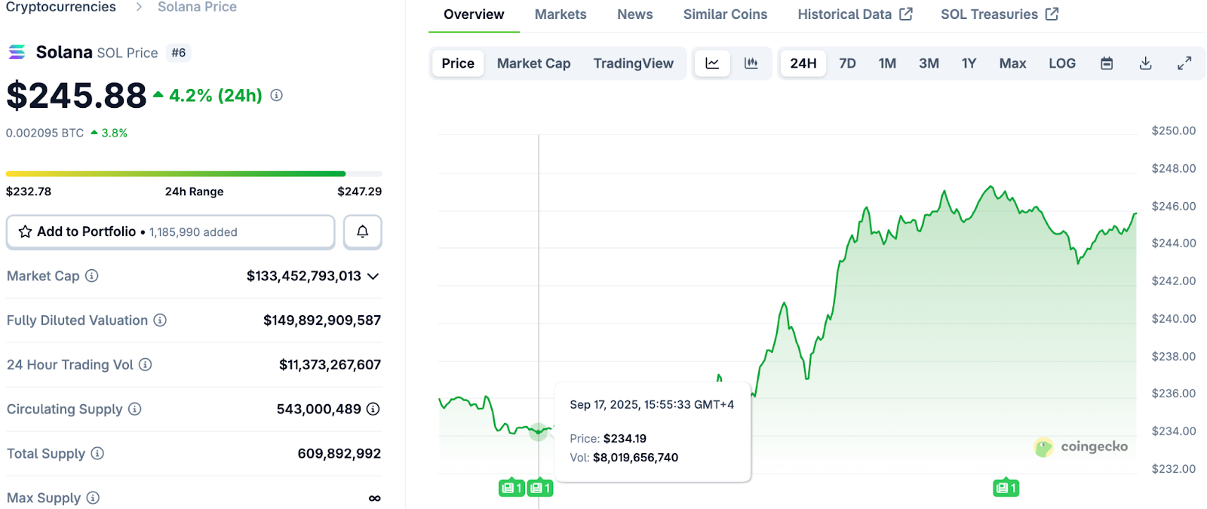Click the tooltip Vol $8,019,656,740
The width and height of the screenshot is (1207, 509).
pyautogui.click(x=635, y=458)
